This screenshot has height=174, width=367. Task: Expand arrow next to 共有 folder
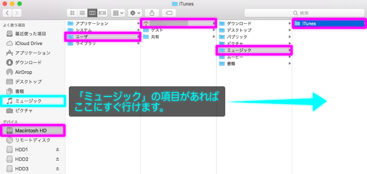pos(214,37)
